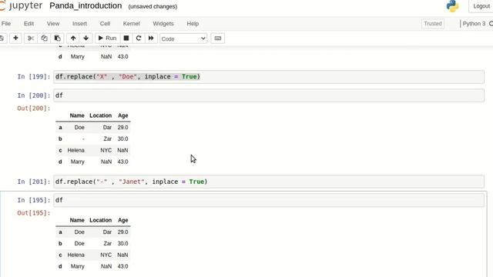Click into cell 201 replace Janet code
The image size is (493, 277).
[x=269, y=182]
